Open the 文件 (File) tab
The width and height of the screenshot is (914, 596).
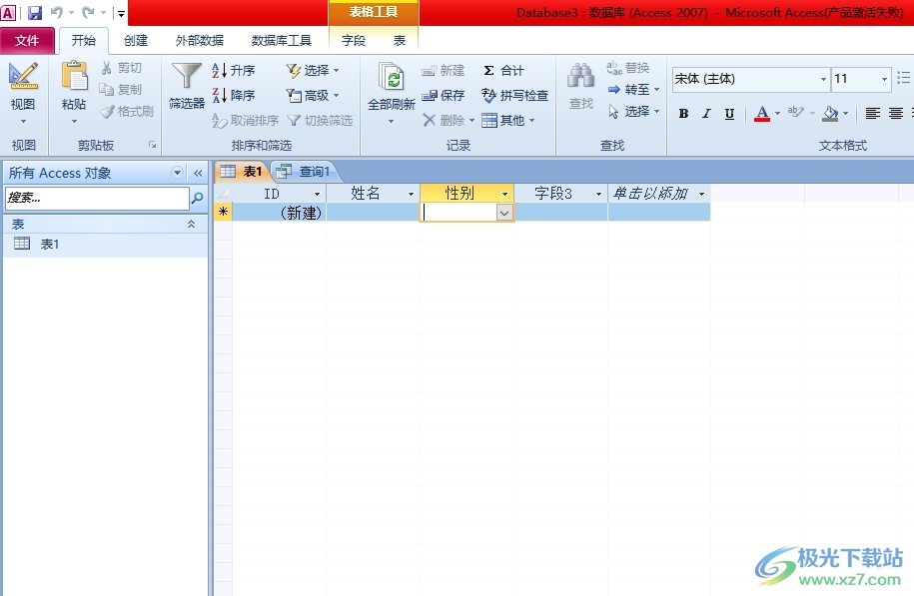click(27, 41)
